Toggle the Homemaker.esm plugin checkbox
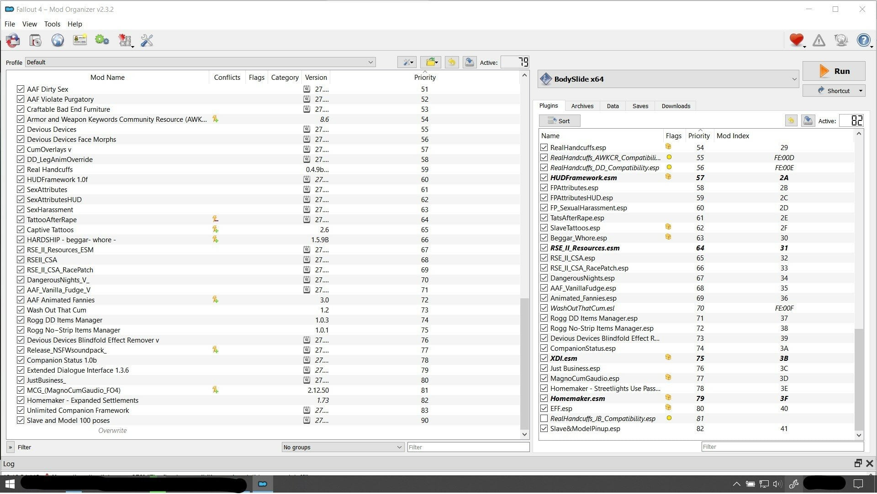 [x=544, y=398]
